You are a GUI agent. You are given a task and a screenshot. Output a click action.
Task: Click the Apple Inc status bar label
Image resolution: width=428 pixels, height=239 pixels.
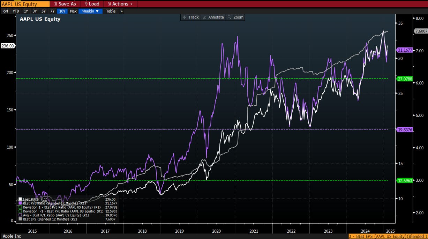pyautogui.click(x=12, y=236)
